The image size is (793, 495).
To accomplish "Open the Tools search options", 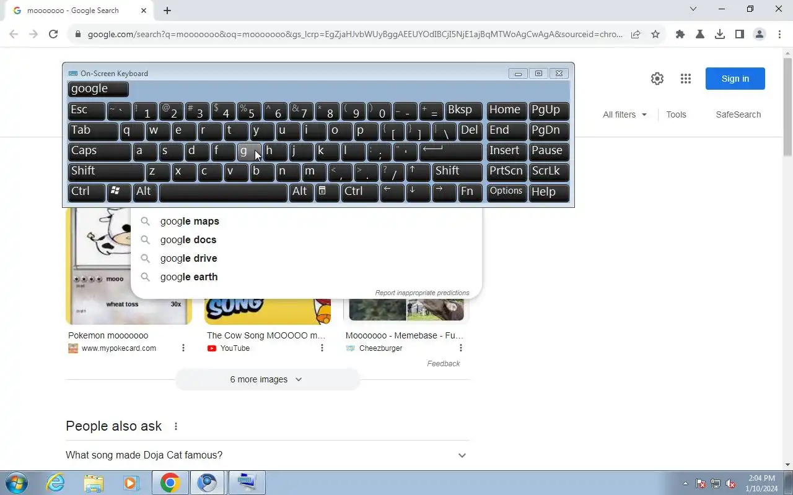I will (676, 114).
